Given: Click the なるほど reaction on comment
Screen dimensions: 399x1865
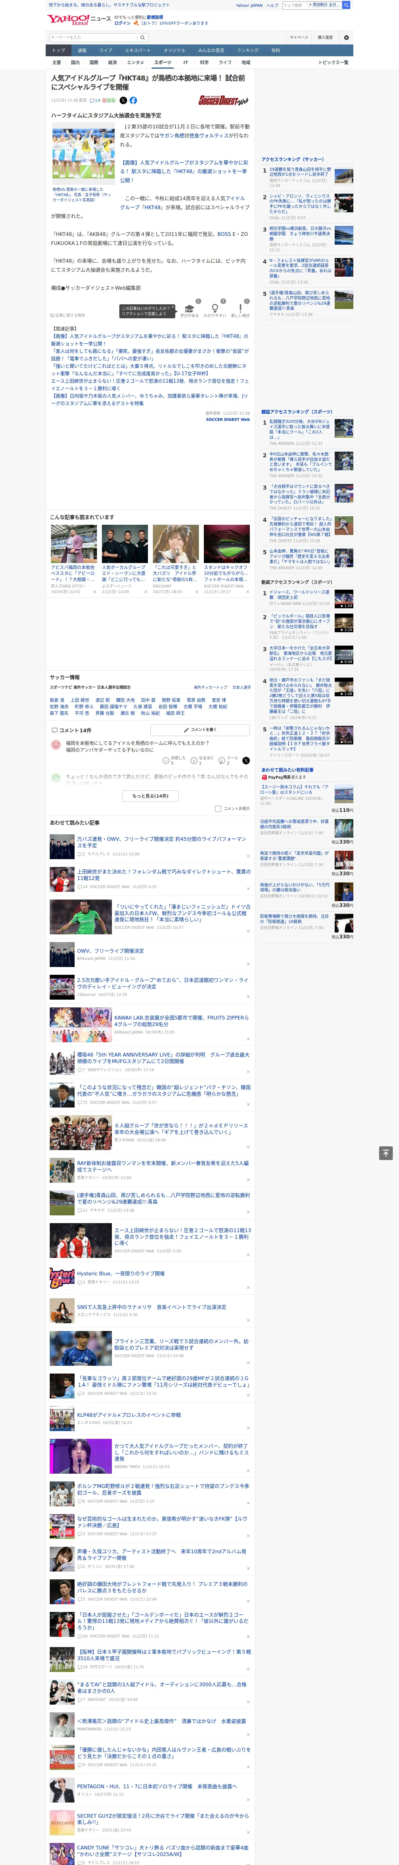Looking at the screenshot, I should pyautogui.click(x=203, y=760).
